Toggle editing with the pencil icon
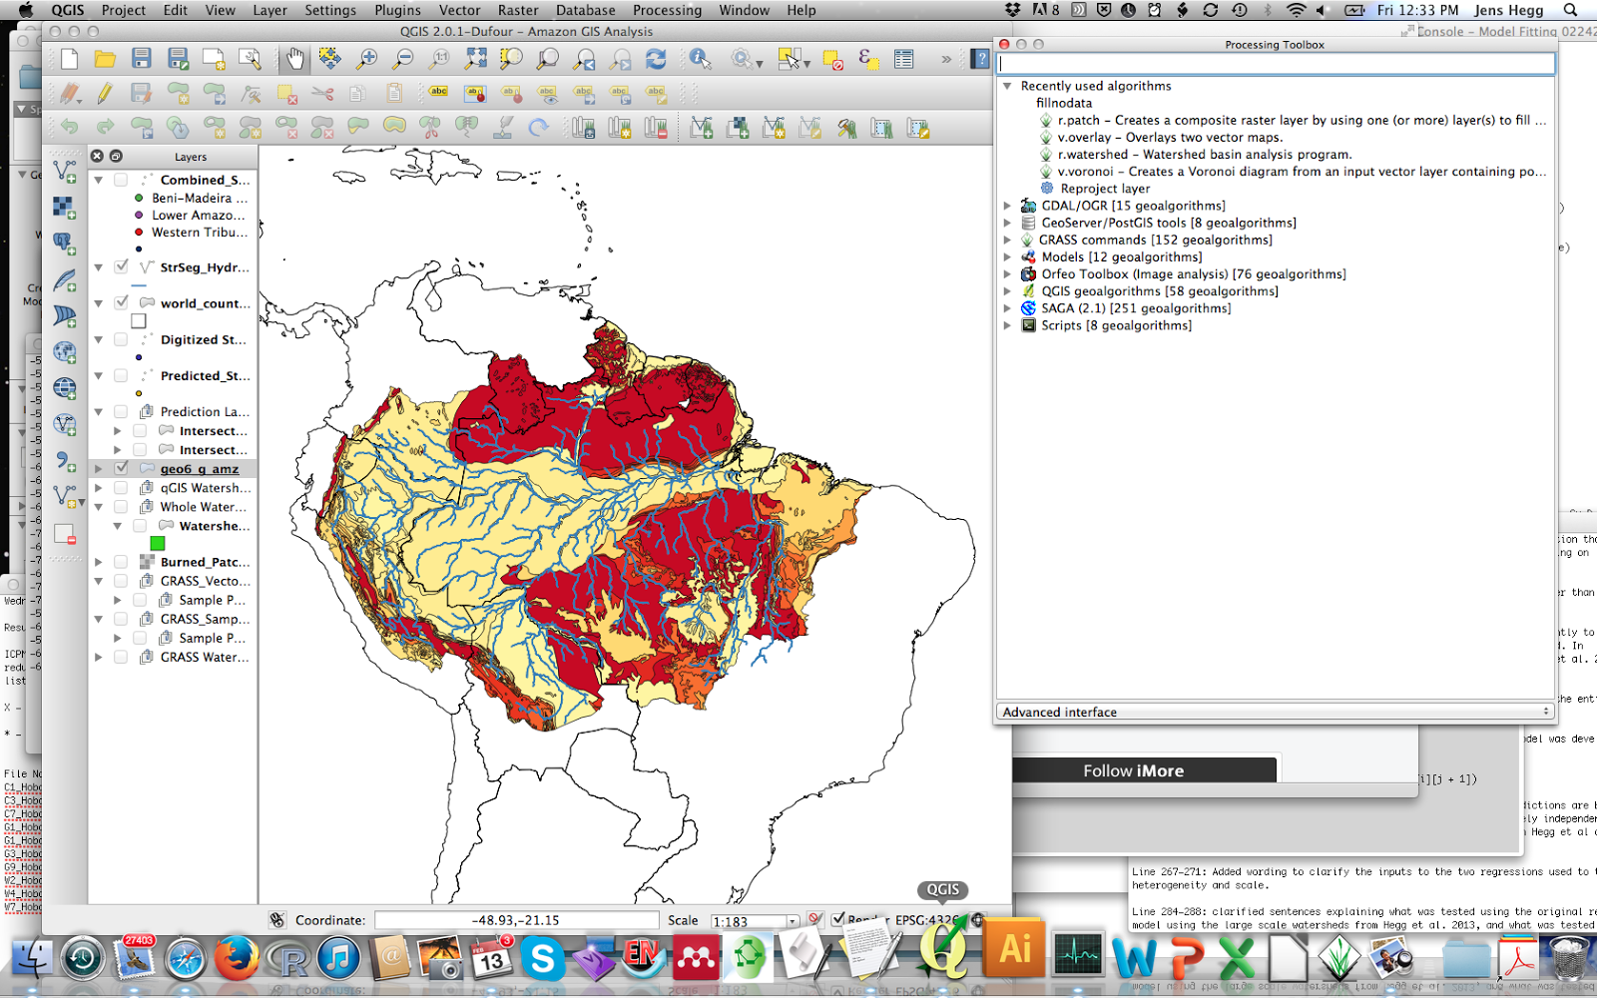Screen dimensions: 1597x998 click(105, 94)
